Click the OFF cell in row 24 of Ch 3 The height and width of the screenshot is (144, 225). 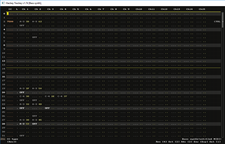coord(47,108)
